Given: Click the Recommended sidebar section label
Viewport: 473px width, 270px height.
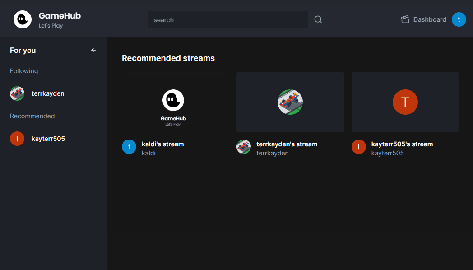Looking at the screenshot, I should 32,116.
